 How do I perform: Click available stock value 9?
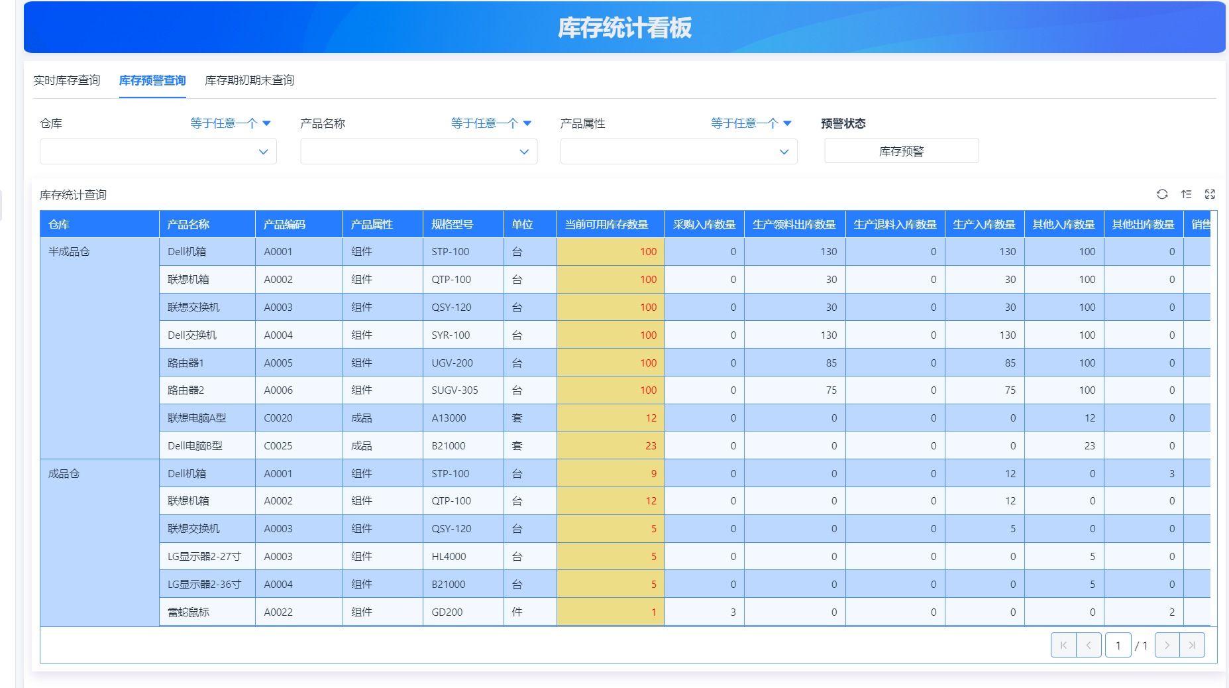pyautogui.click(x=653, y=473)
